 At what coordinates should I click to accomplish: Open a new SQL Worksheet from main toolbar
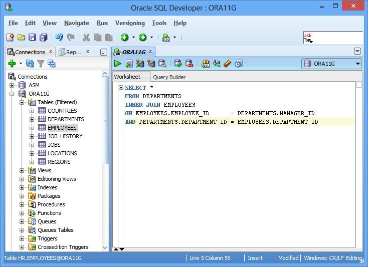(166, 37)
